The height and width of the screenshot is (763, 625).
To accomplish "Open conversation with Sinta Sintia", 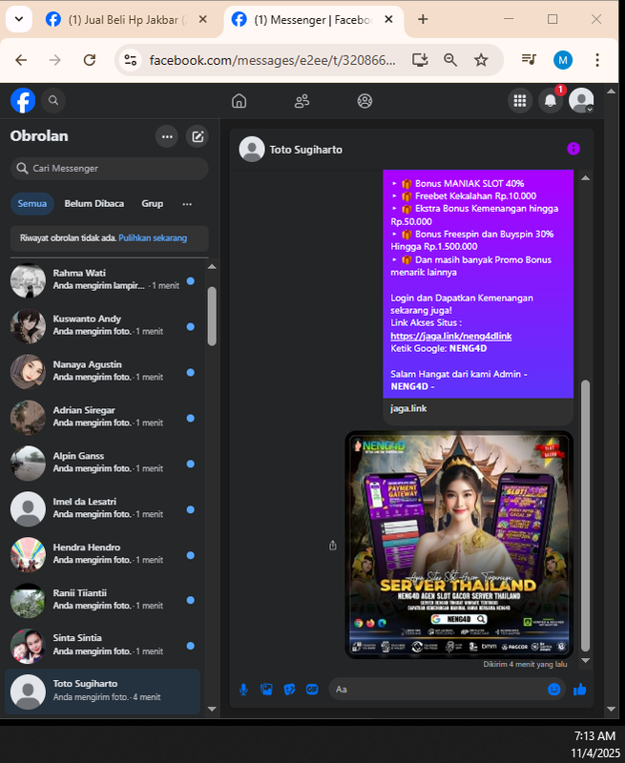I will click(103, 646).
